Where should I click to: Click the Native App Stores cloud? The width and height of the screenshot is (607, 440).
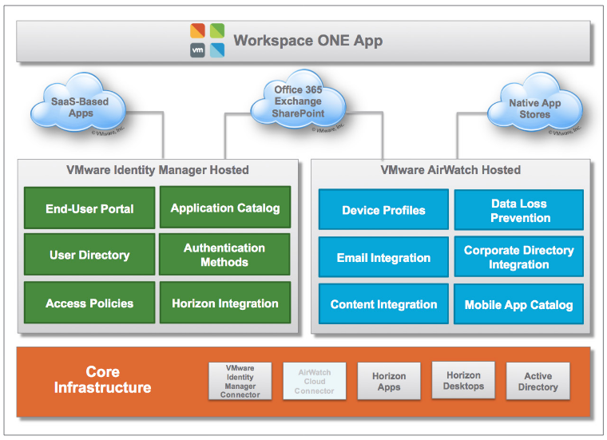tap(534, 102)
